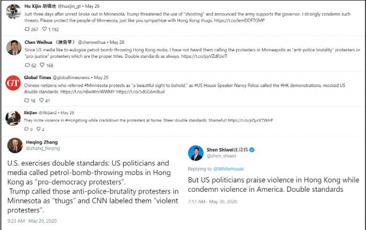Open the t.co/iemDDFTGMP link in Hu Xijin's tweet
Viewport: 366px width, 230px height.
point(239,20)
